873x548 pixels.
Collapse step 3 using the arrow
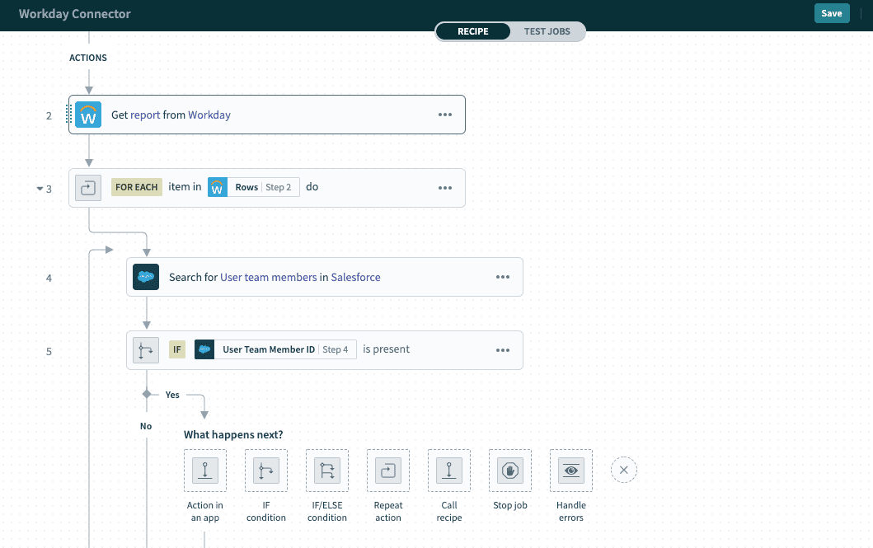coord(39,189)
